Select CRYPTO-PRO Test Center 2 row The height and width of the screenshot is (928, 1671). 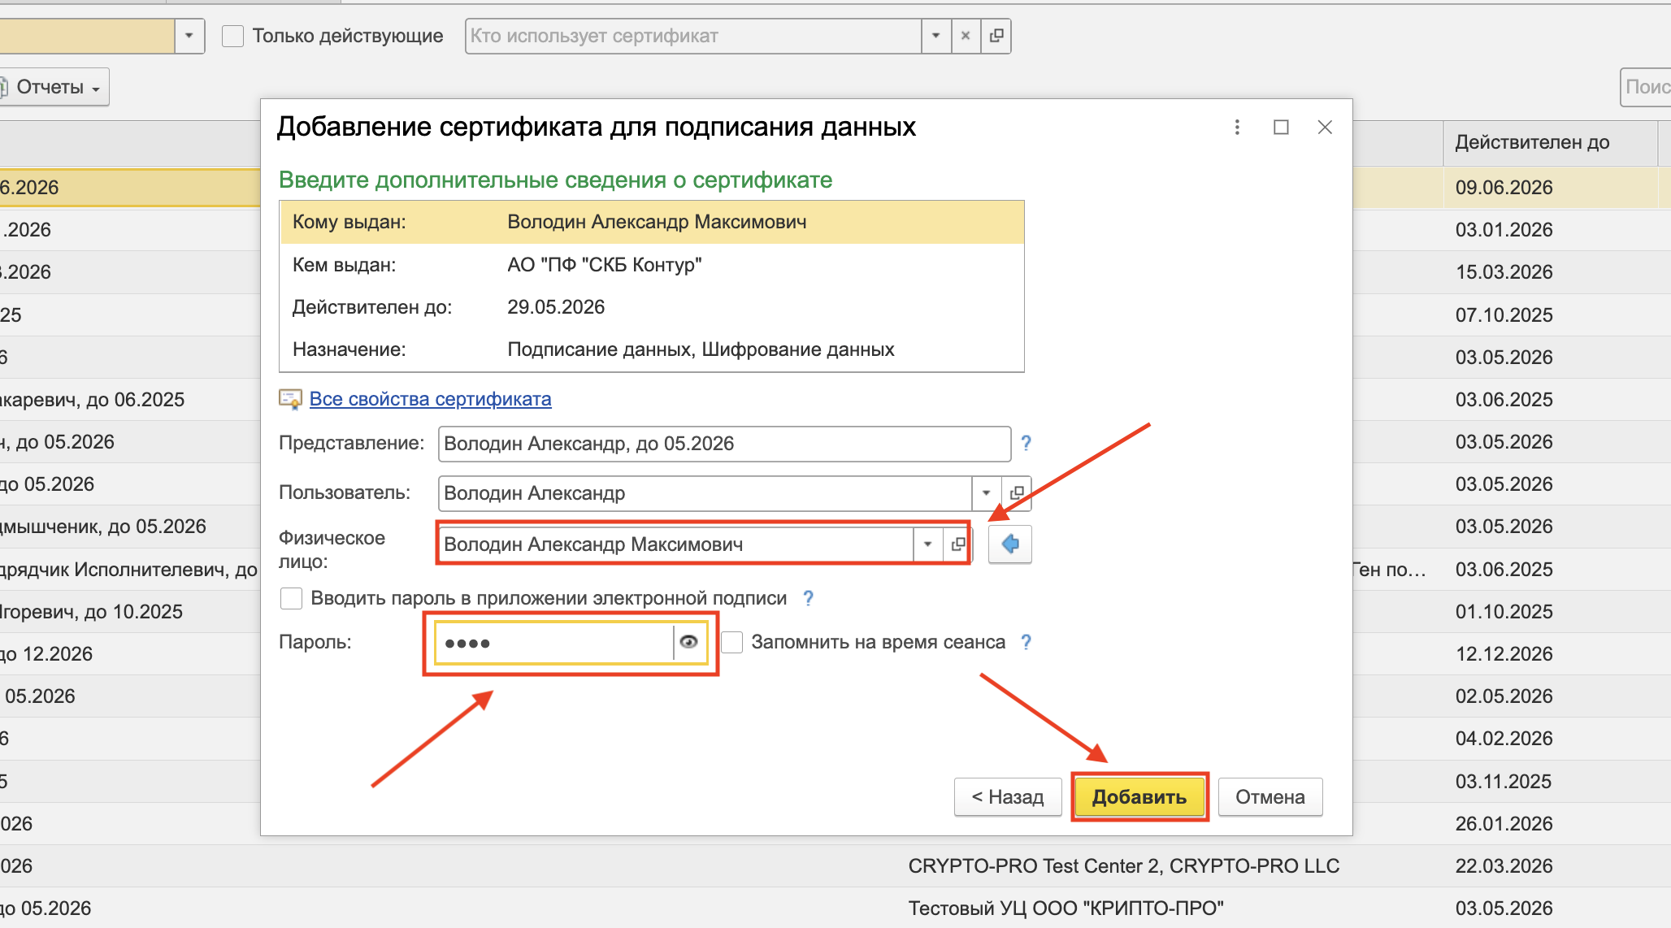(835, 866)
